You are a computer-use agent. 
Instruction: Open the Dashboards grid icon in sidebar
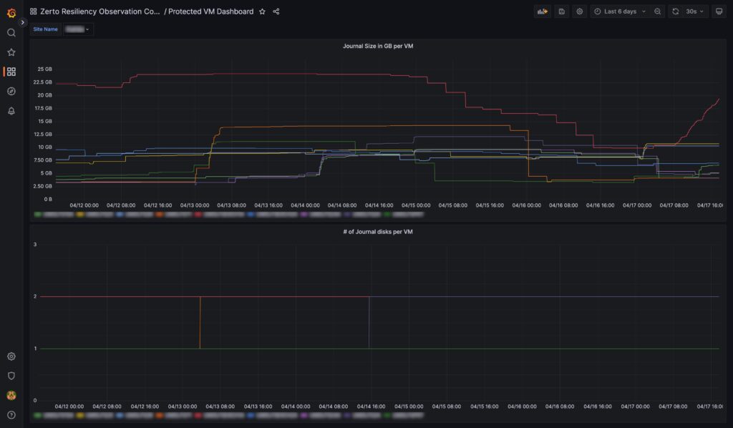click(x=11, y=72)
